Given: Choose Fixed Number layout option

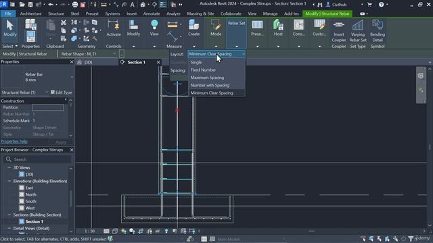Looking at the screenshot, I should (216, 70).
